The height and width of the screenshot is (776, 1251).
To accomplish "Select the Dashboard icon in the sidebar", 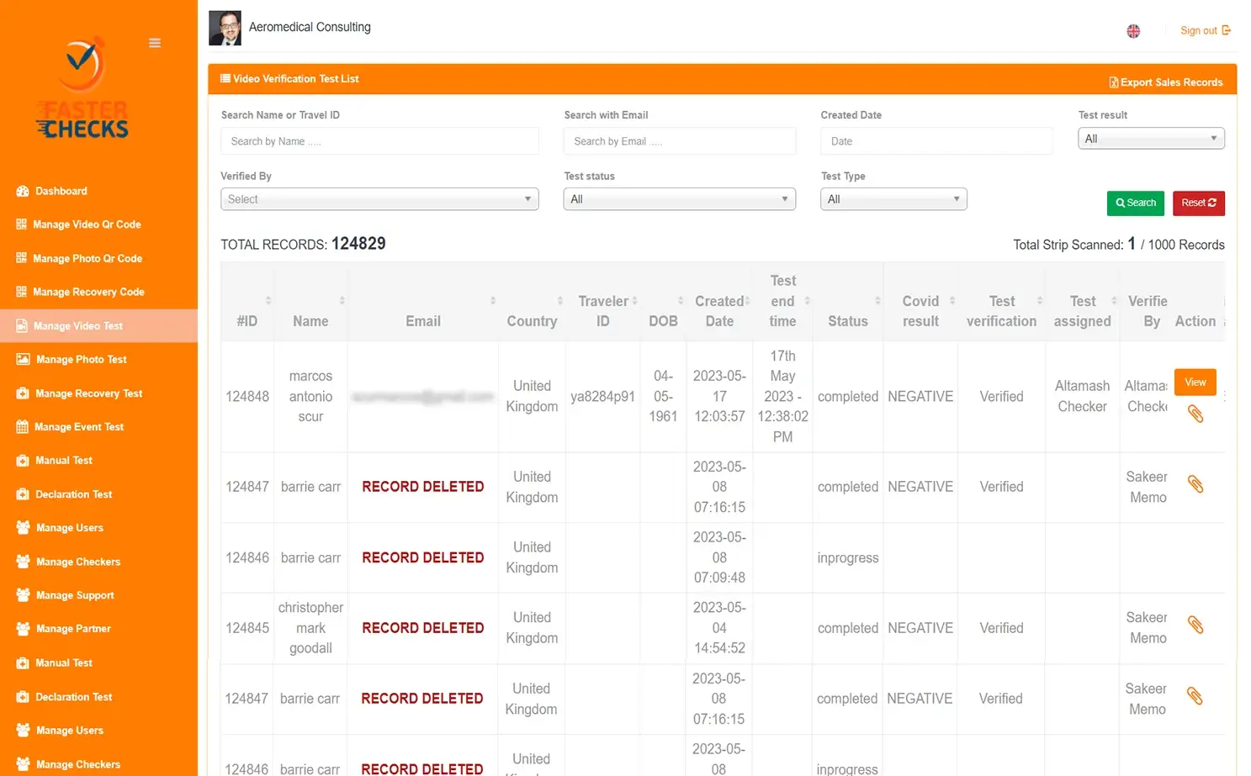I will (22, 191).
